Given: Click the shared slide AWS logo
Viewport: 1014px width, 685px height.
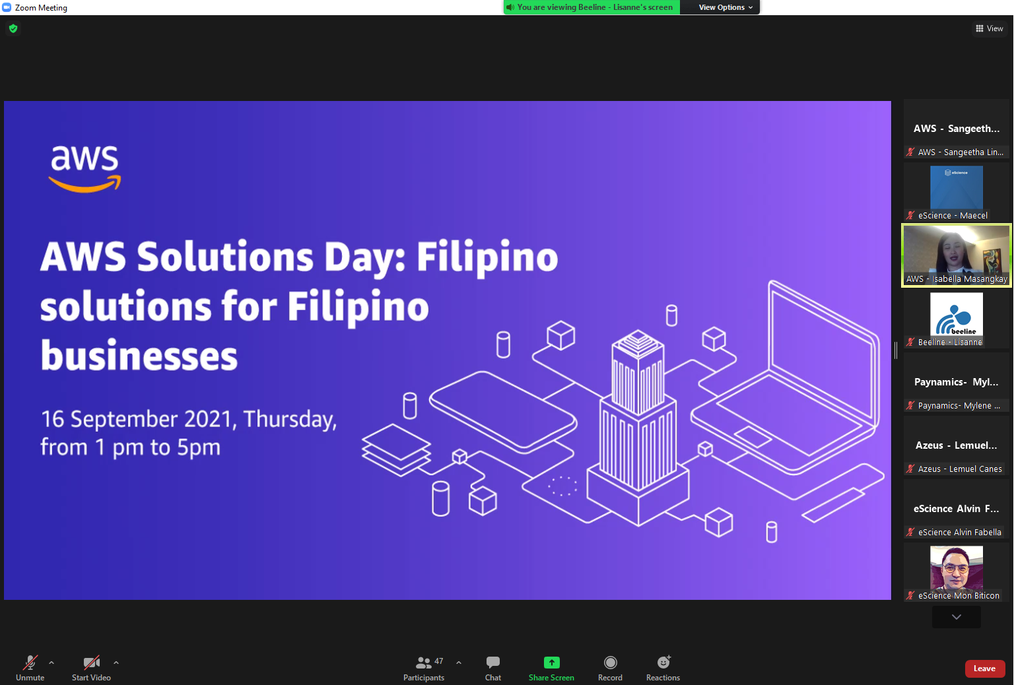Looking at the screenshot, I should pyautogui.click(x=85, y=169).
